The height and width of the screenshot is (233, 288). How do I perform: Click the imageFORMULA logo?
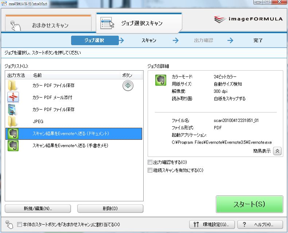(248, 19)
